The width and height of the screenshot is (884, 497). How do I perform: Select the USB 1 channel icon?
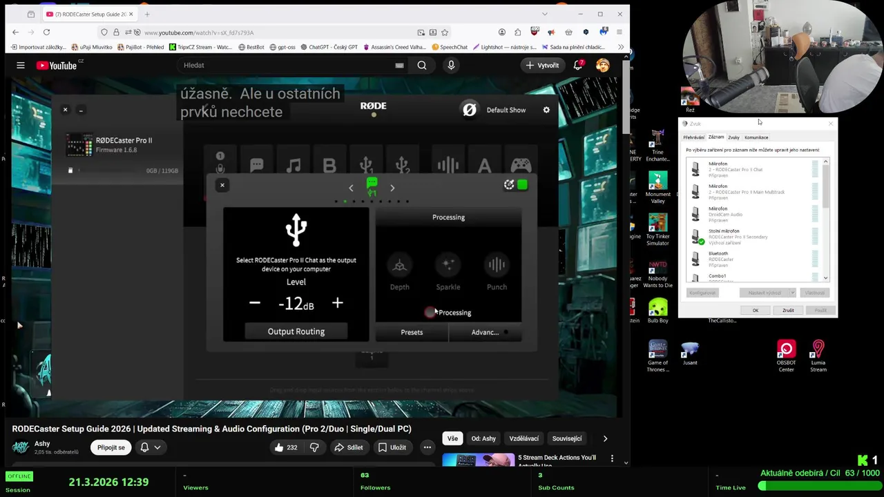(366, 165)
